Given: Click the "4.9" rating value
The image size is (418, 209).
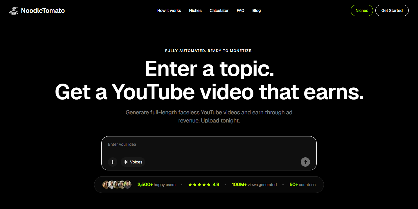Looking at the screenshot, I should [x=216, y=185].
